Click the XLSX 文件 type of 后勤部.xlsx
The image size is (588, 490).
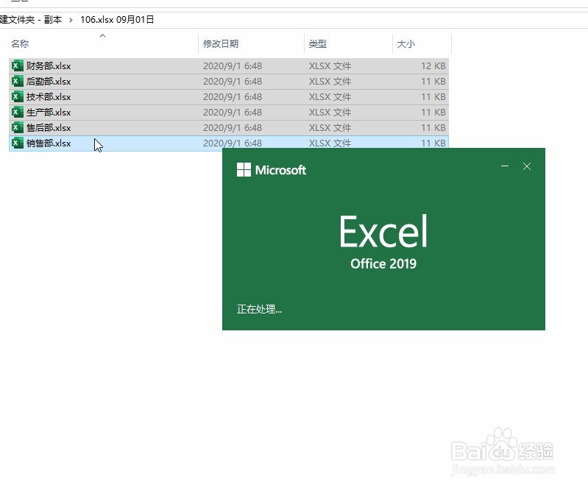(x=330, y=82)
